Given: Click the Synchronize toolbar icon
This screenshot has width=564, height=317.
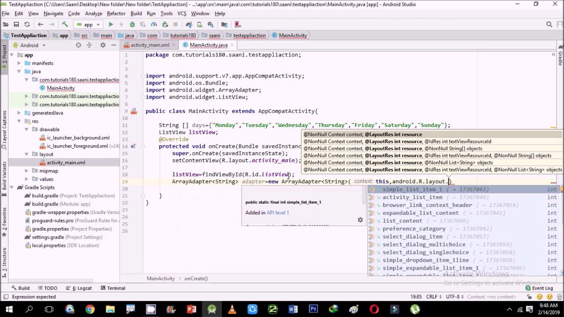Looking at the screenshot, I should coord(27,25).
